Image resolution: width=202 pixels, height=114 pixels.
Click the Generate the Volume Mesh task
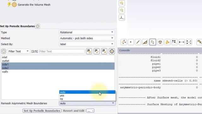click(x=34, y=5)
